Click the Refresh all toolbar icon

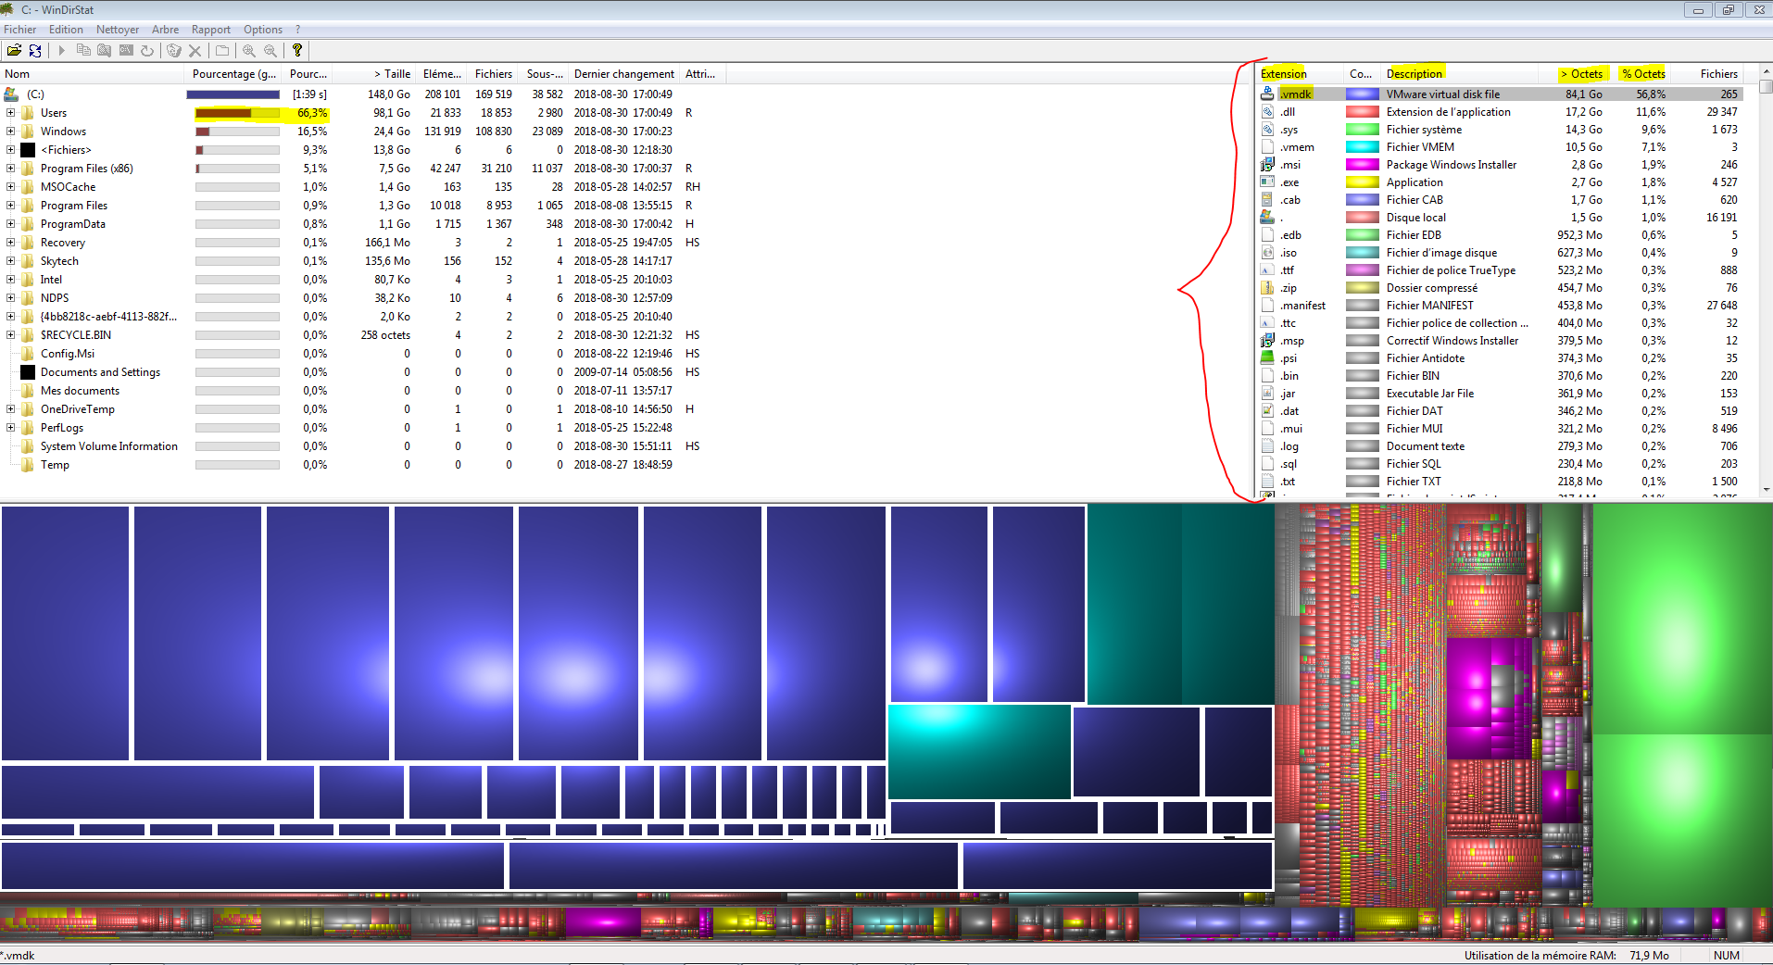35,51
